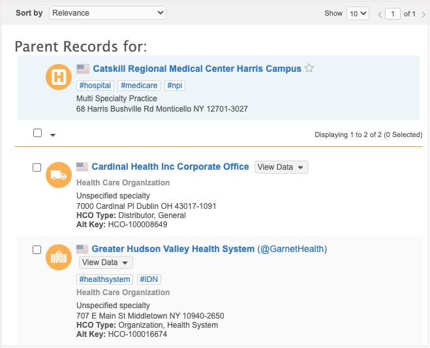Open Greater Hudson Valley Health System link
The image size is (430, 348).
pyautogui.click(x=173, y=249)
